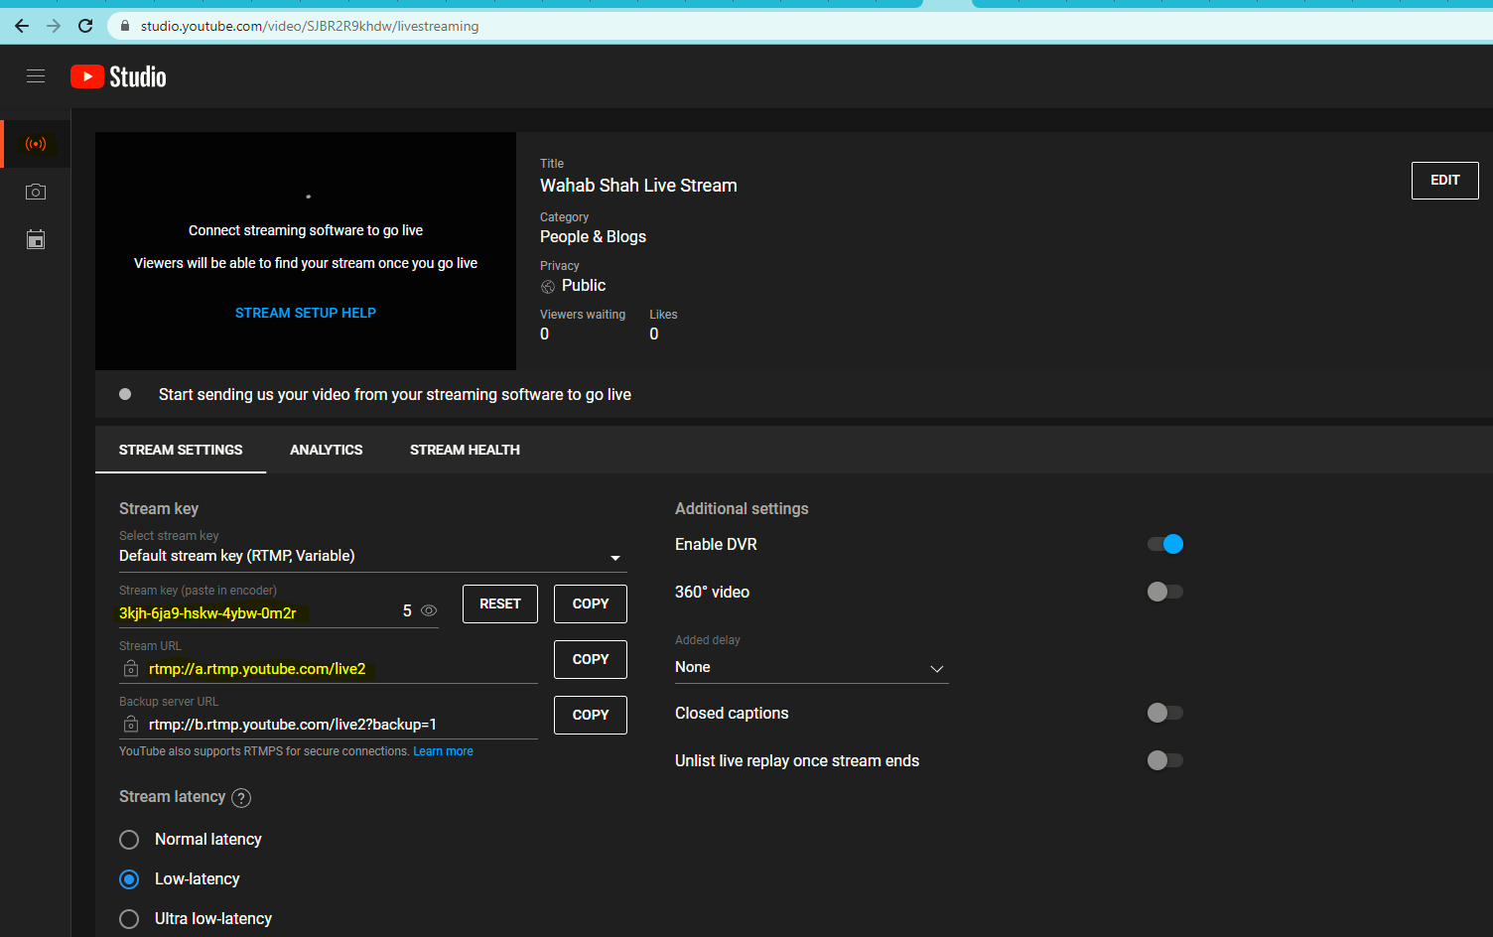Screen dimensions: 1493x937
Task: Toggle 360° video switch
Action: [x=1165, y=592]
